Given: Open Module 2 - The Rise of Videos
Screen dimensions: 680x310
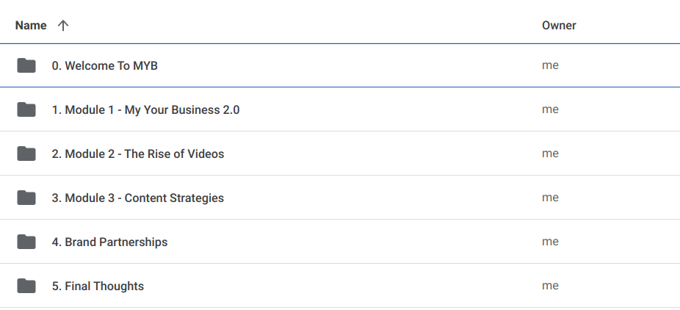Looking at the screenshot, I should click(137, 154).
